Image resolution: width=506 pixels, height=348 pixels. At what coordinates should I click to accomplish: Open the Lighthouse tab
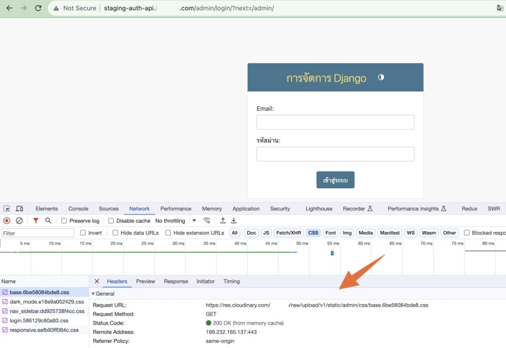click(x=319, y=209)
